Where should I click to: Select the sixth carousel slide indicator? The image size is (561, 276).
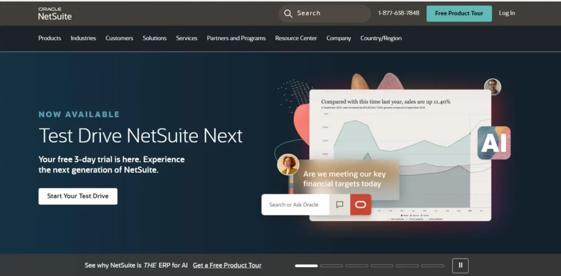click(433, 266)
